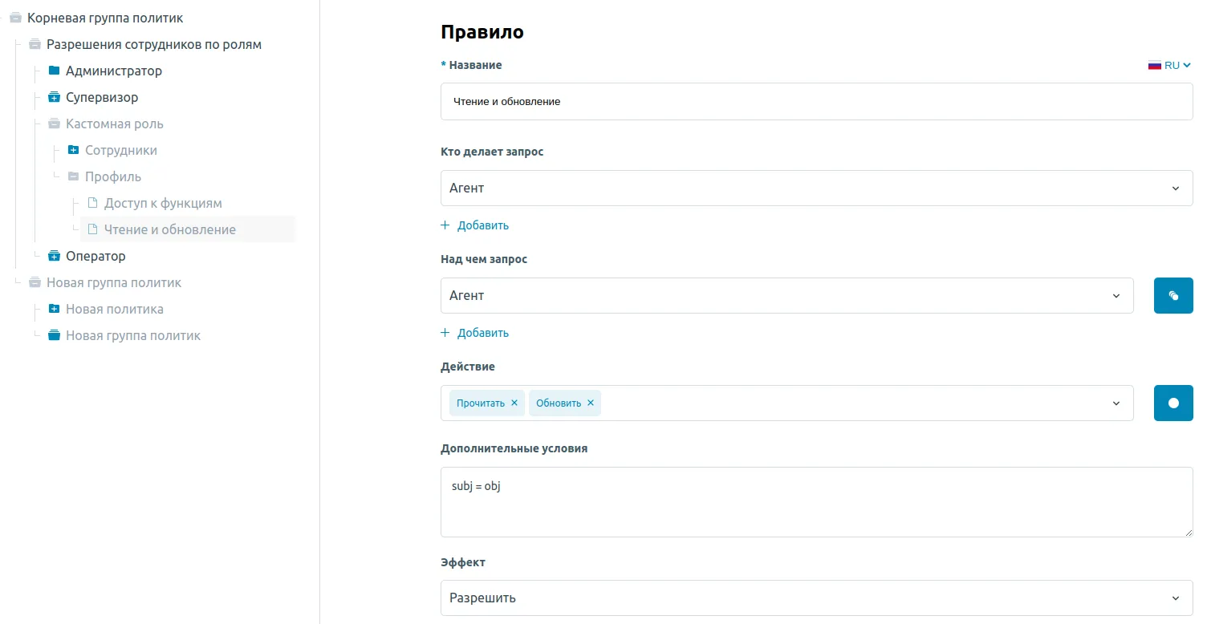Click Добавить under Кто делает запрос

pyautogui.click(x=475, y=225)
